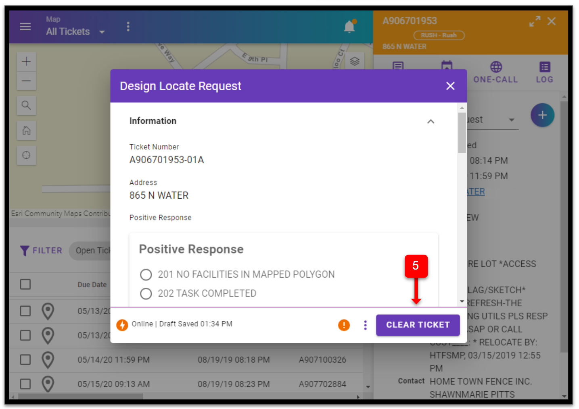Open the three-dot menu beside All Tickets
Screen dimensions: 579x409
pos(128,26)
